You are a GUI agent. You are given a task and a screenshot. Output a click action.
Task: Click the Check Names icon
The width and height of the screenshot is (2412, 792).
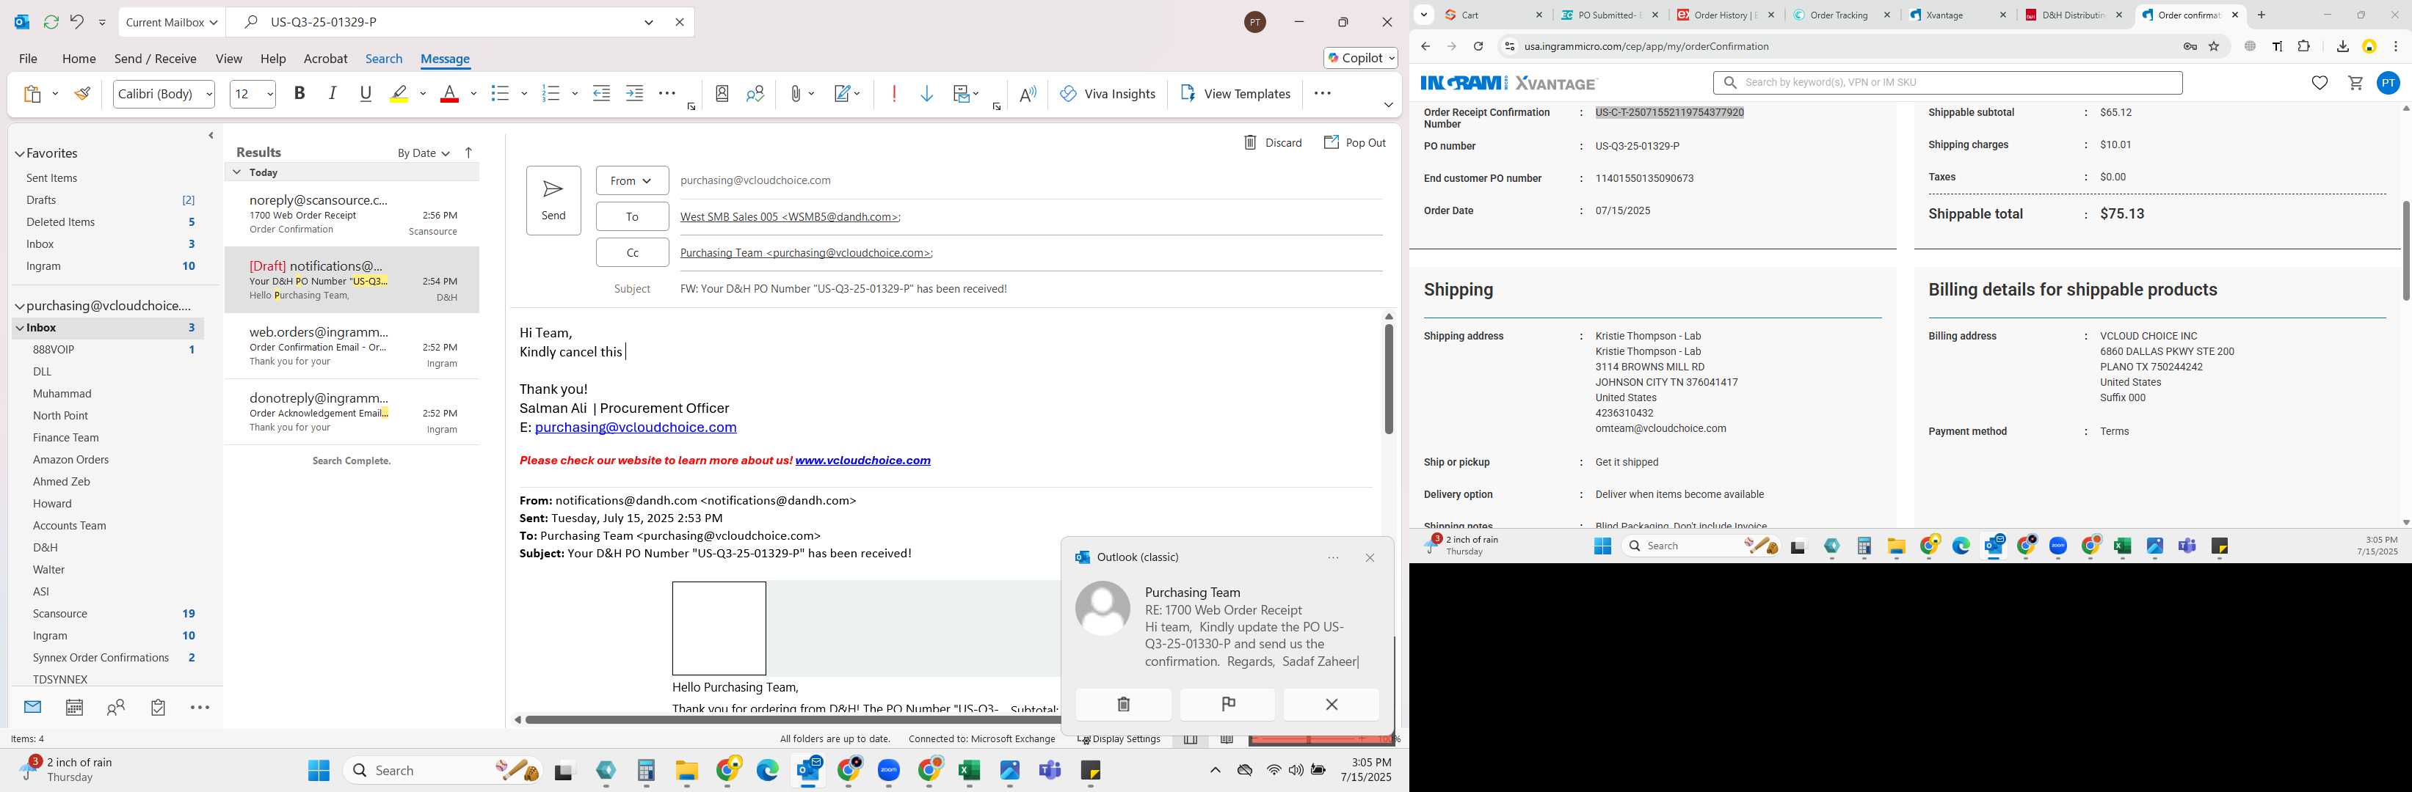pyautogui.click(x=755, y=94)
